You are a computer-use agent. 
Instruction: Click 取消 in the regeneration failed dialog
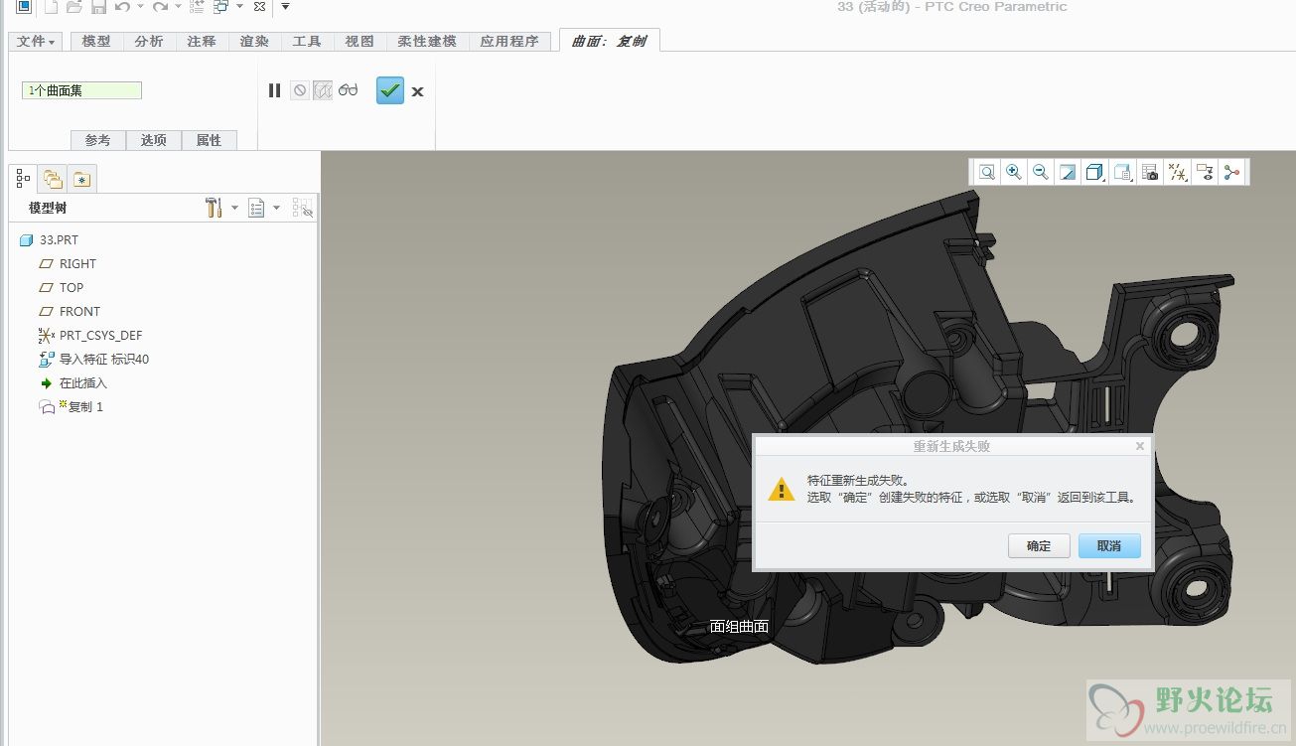1109,546
